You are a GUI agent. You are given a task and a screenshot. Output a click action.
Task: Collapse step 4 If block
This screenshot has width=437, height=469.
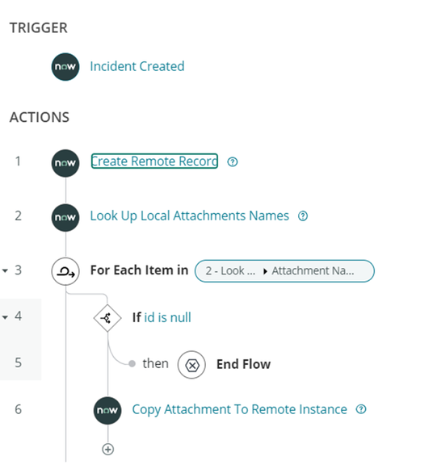[x=5, y=317]
